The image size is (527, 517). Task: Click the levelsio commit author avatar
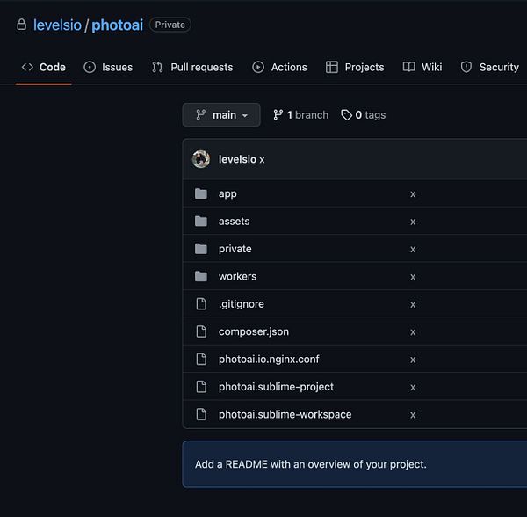coord(201,159)
